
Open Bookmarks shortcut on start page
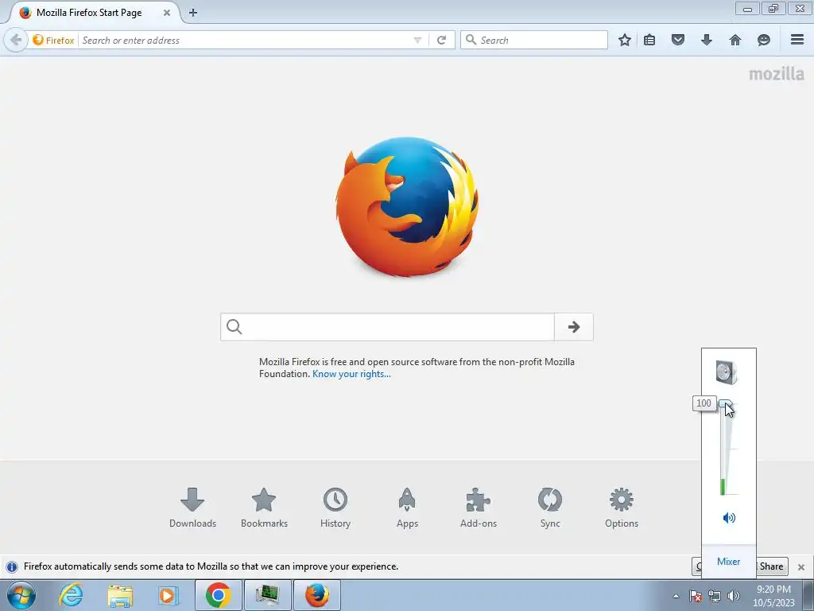click(x=264, y=508)
